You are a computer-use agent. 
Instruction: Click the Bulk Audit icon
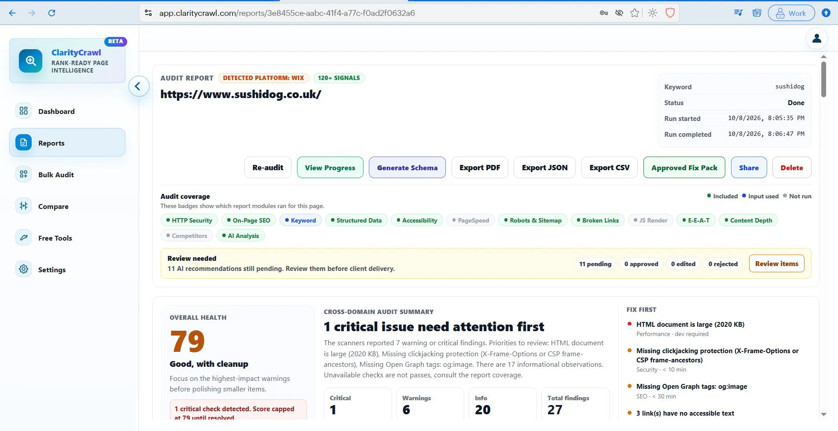[24, 174]
